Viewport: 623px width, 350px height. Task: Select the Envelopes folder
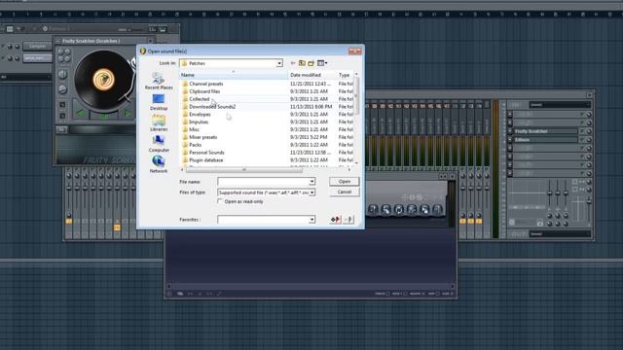(200, 115)
